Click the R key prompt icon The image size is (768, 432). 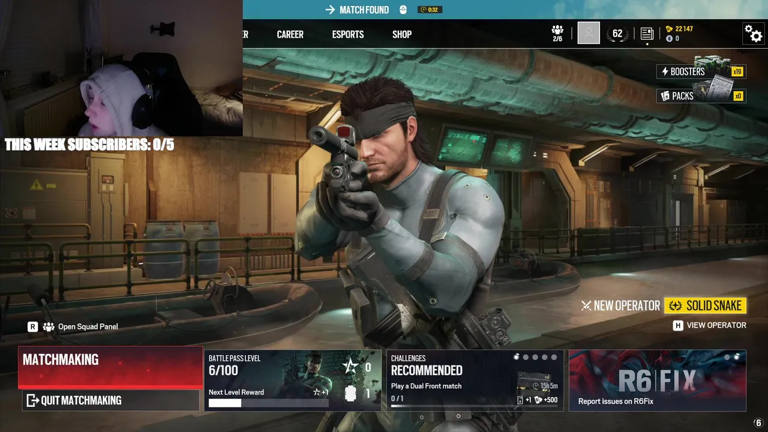(x=32, y=326)
